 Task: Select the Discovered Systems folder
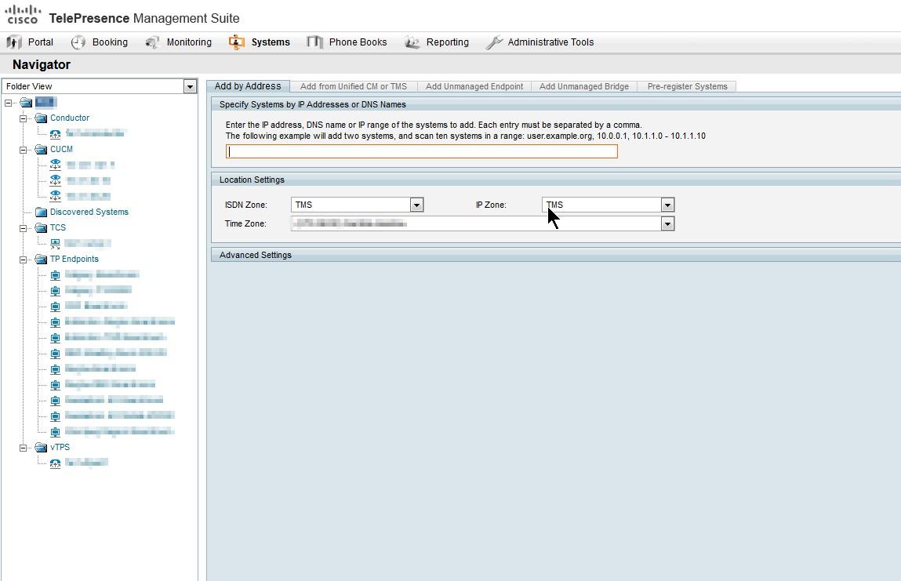(89, 212)
